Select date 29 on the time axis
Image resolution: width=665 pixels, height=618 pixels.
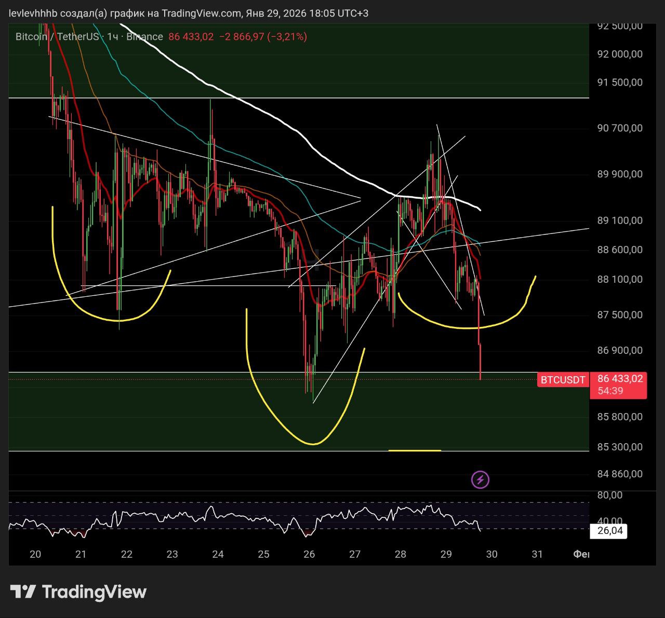pyautogui.click(x=446, y=554)
